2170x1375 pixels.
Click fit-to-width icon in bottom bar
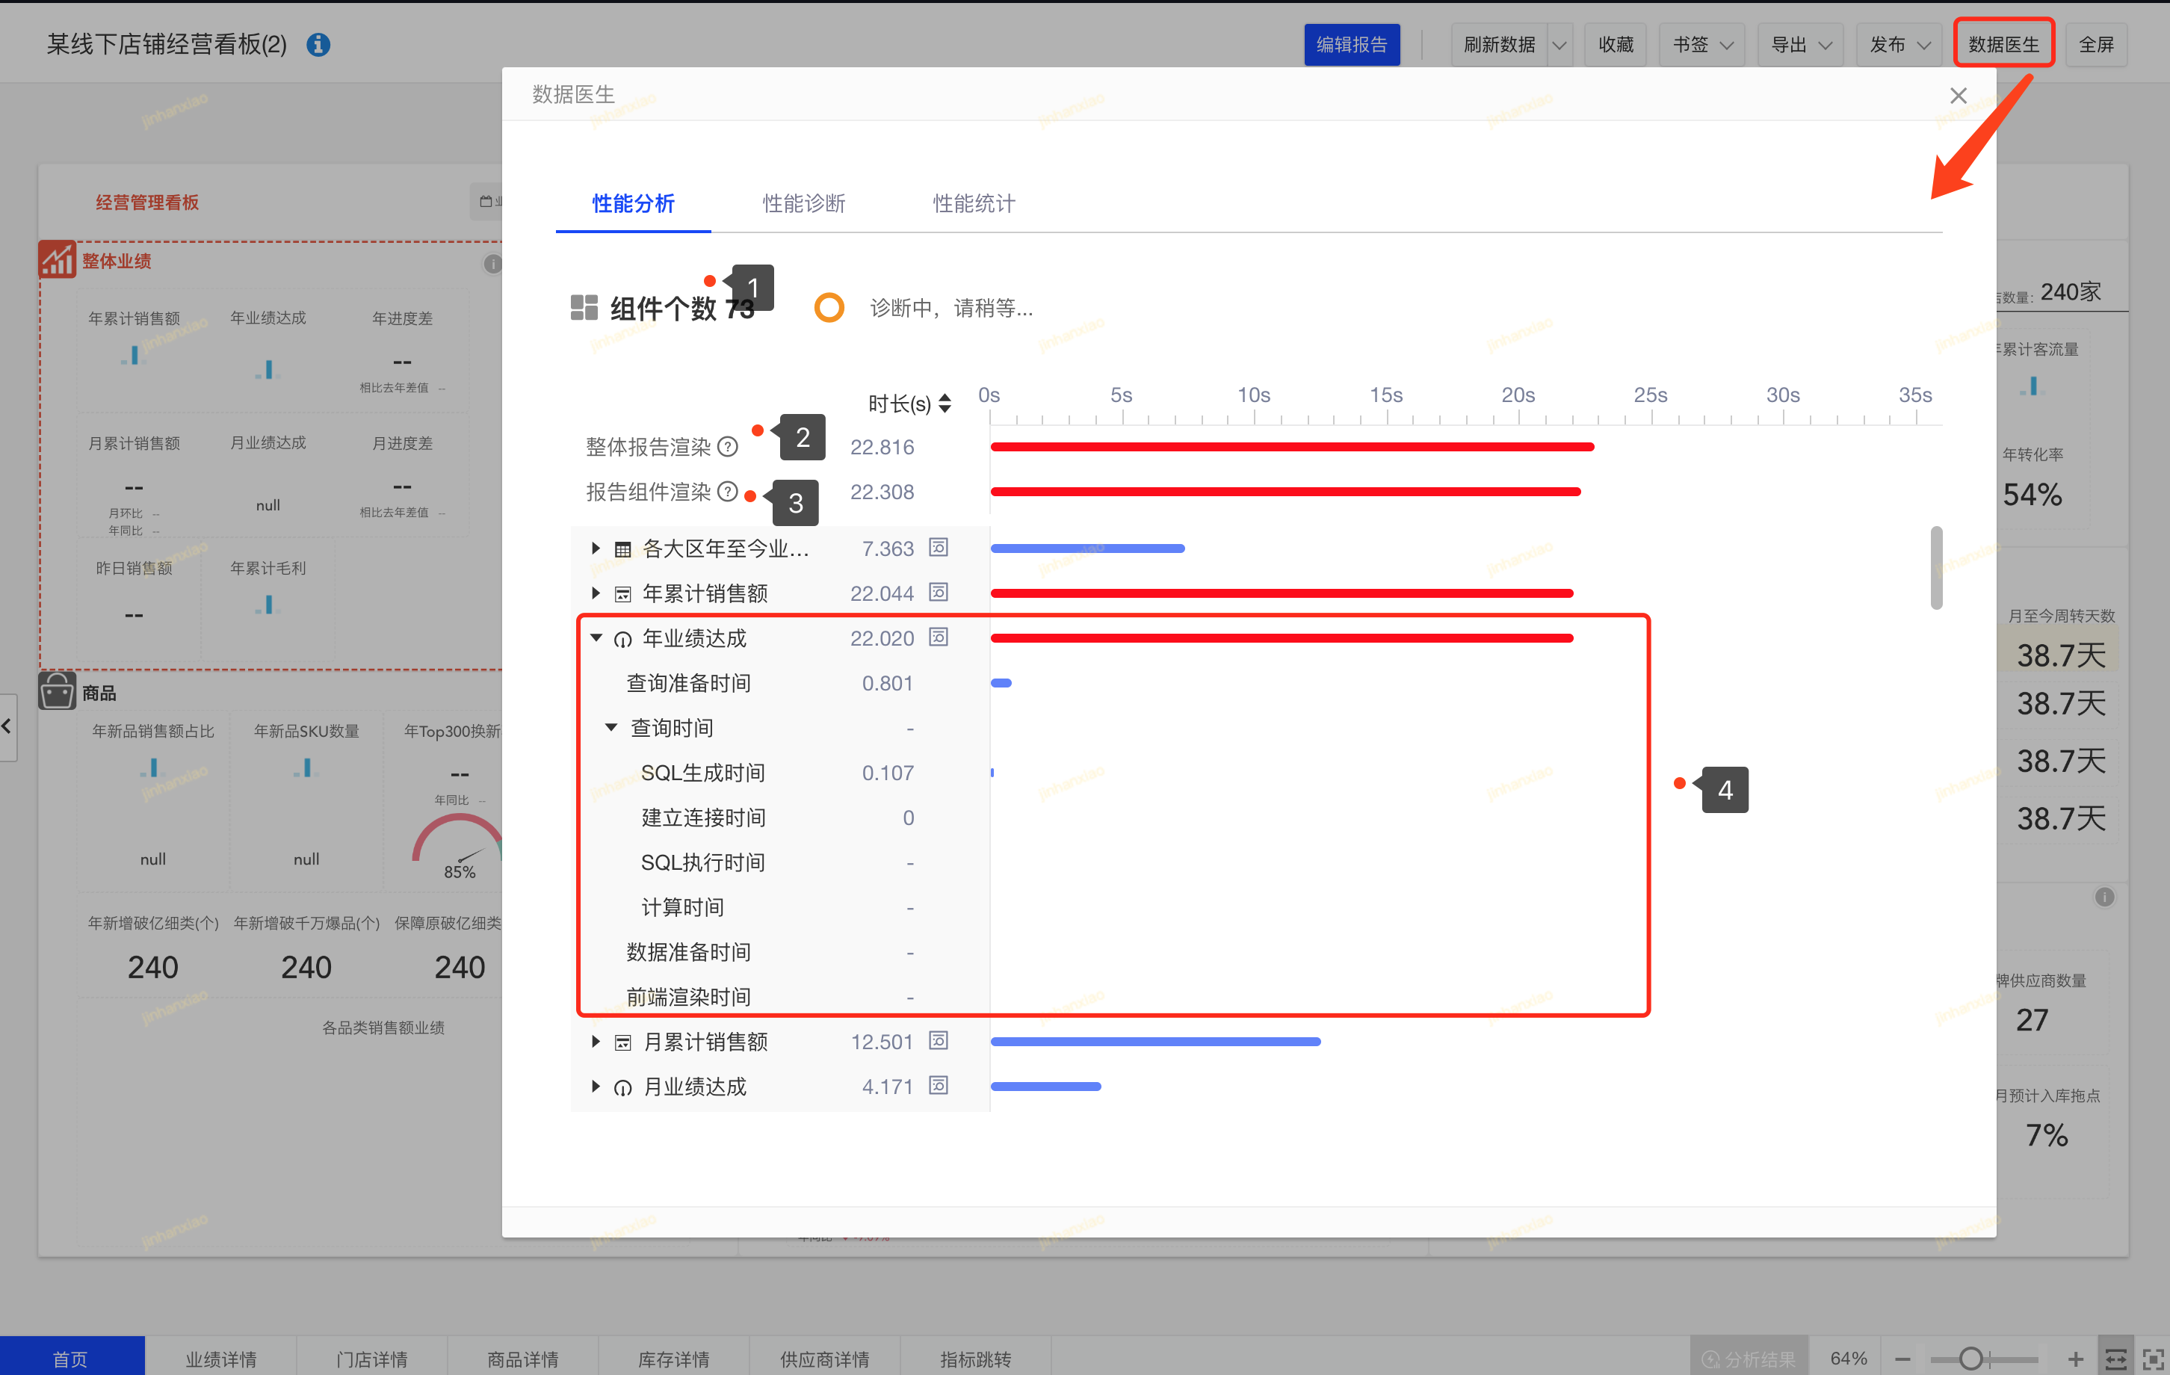2115,1358
